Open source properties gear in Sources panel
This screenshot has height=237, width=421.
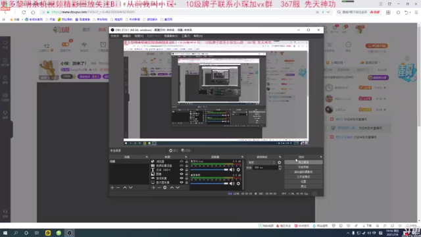165,188
